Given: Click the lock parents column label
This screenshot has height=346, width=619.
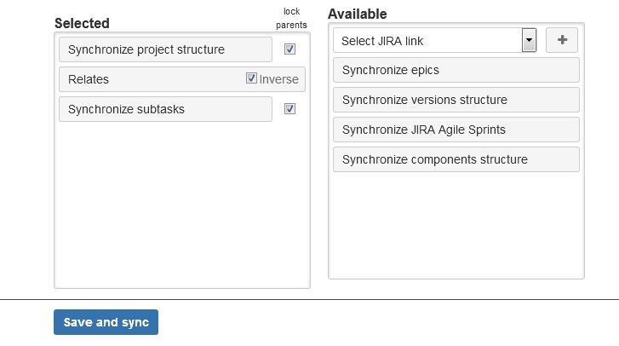Looking at the screenshot, I should [291, 18].
